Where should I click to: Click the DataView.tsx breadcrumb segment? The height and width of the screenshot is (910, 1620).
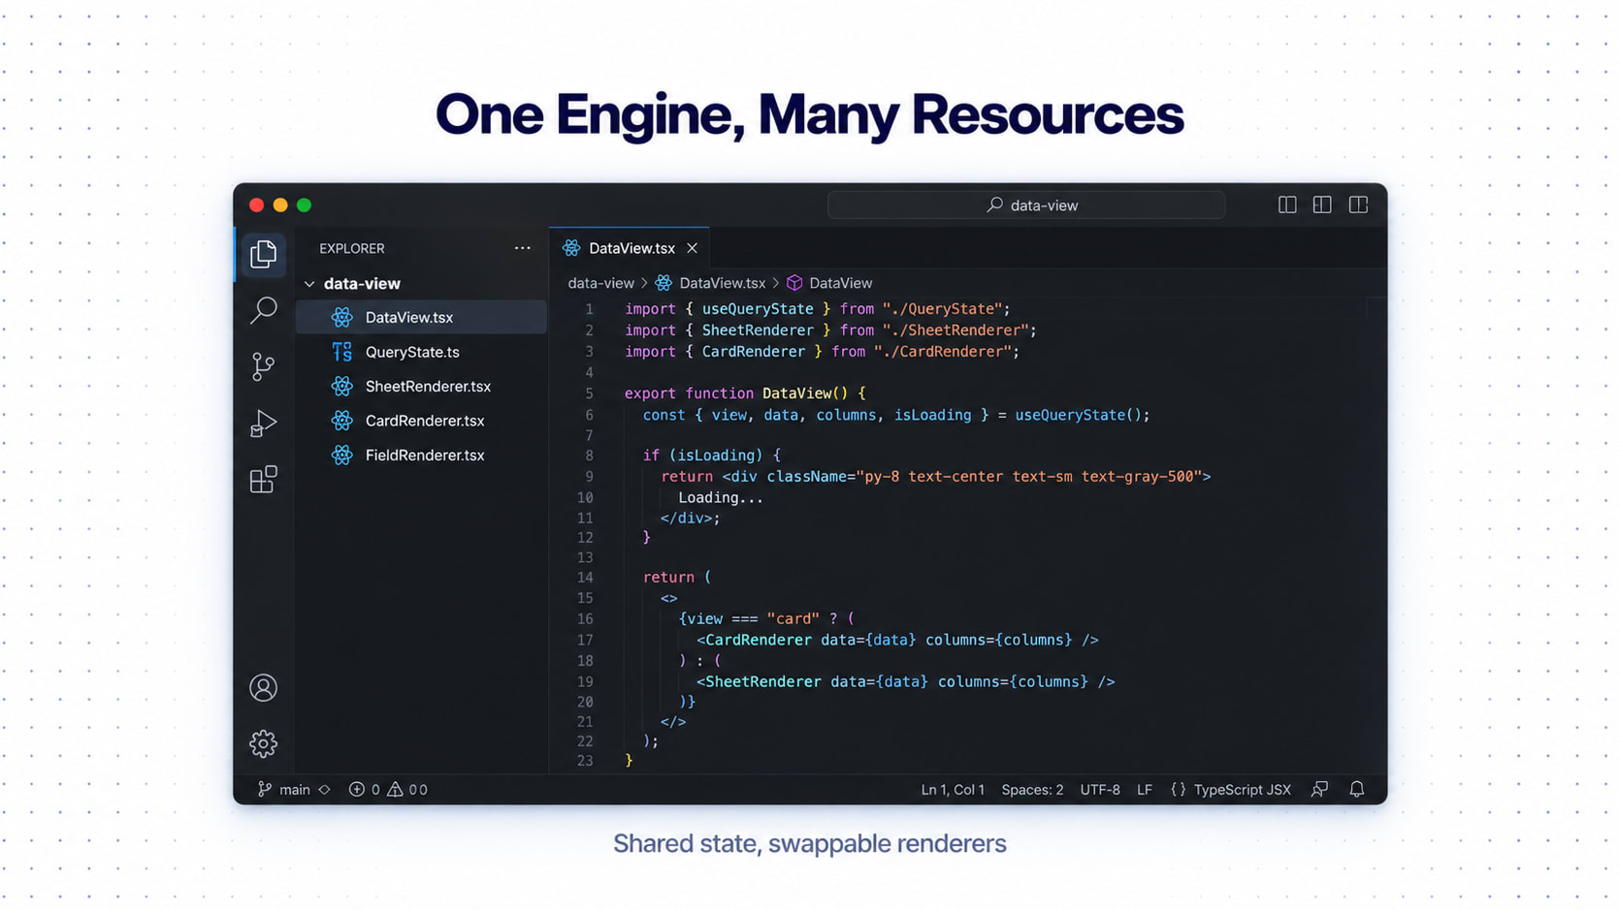[x=711, y=283]
